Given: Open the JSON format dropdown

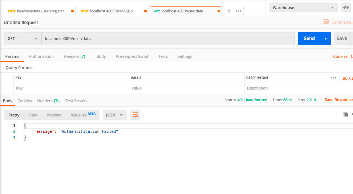Looking at the screenshot, I should pos(115,115).
